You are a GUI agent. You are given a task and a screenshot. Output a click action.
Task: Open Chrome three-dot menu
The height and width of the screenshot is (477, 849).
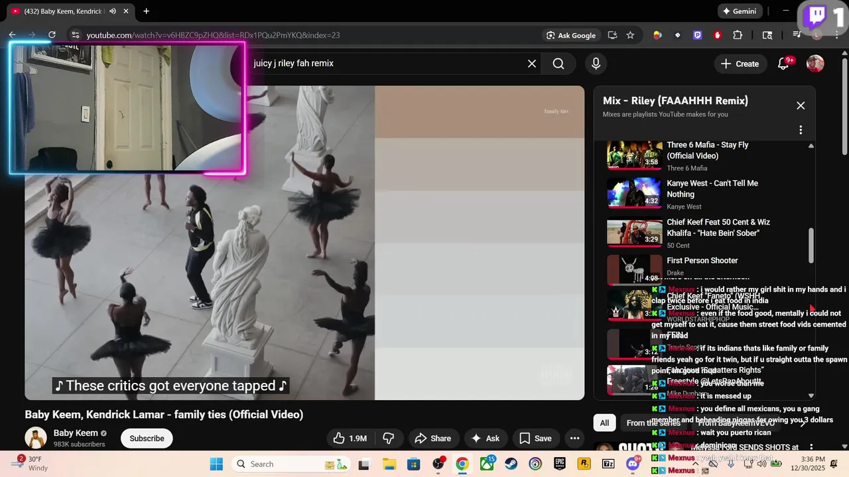click(x=836, y=35)
